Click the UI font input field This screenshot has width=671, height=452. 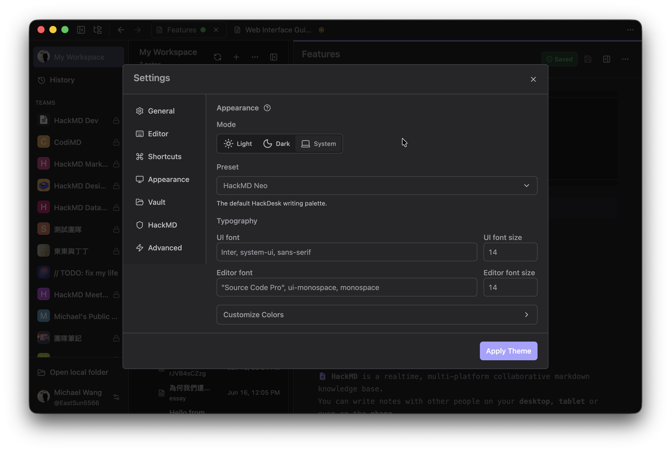(x=346, y=252)
